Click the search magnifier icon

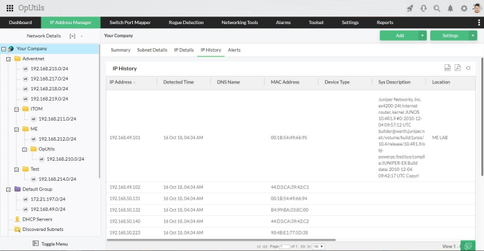(x=437, y=8)
